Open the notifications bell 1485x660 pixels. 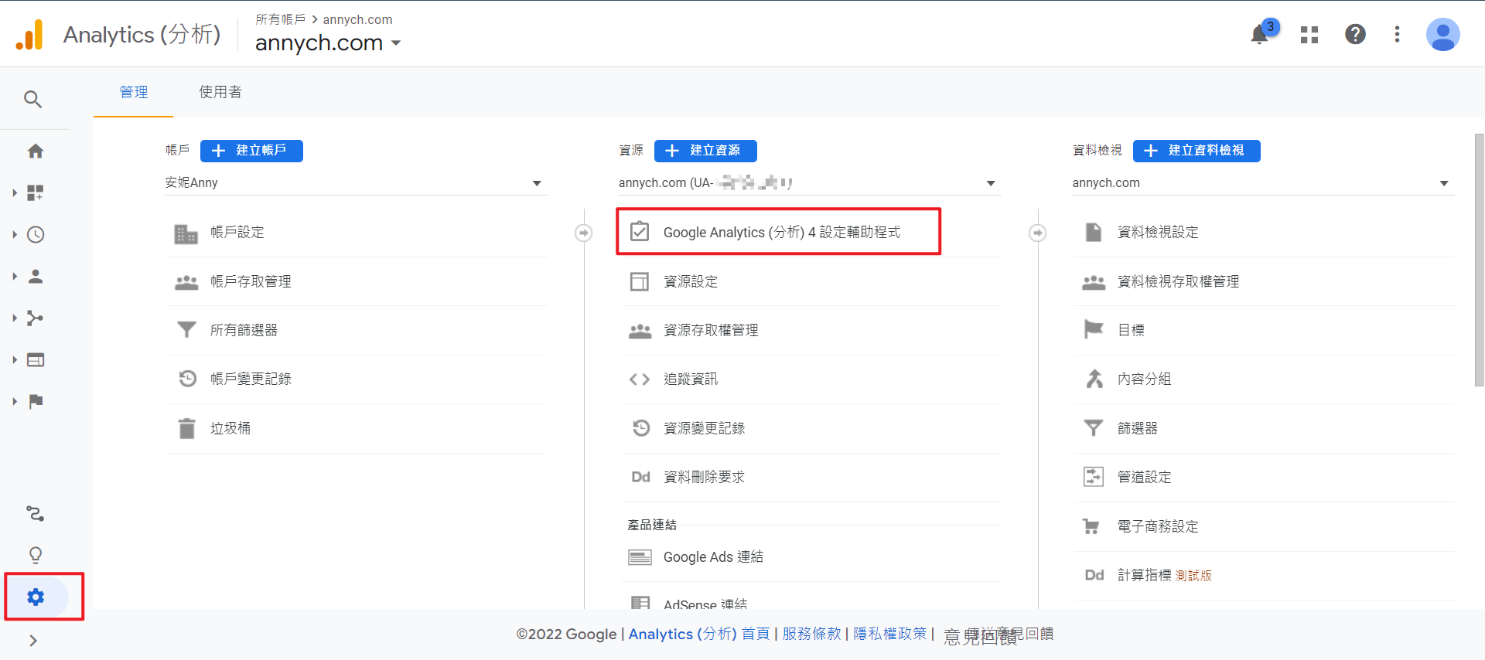point(1260,34)
